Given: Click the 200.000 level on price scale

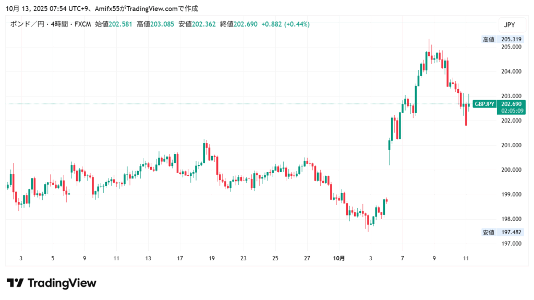Looking at the screenshot, I should [x=511, y=170].
